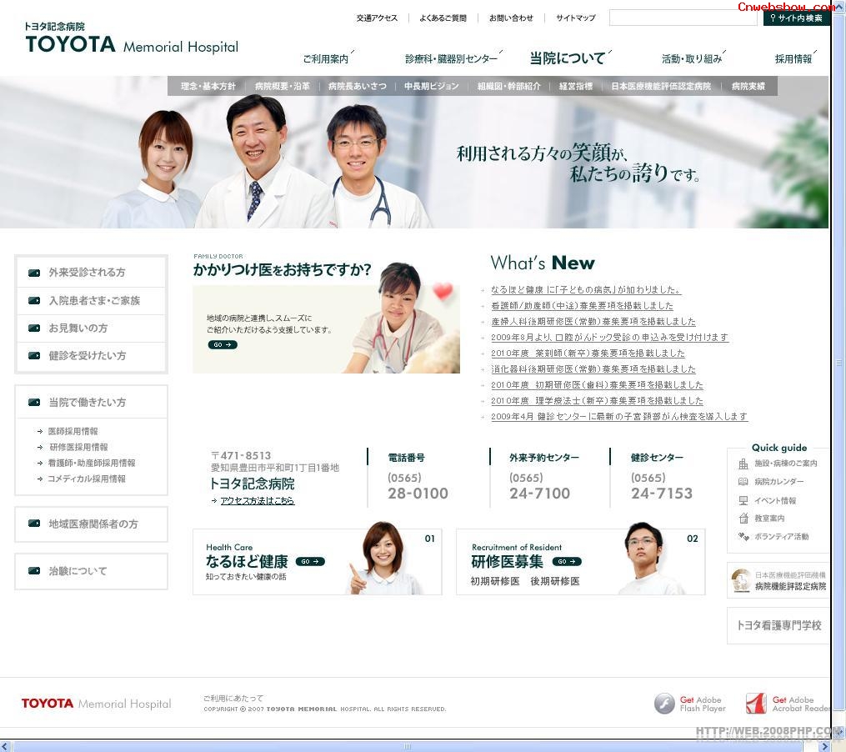Open 組織図・幹部紹介 submenu tab
The height and width of the screenshot is (752, 846).
(508, 86)
